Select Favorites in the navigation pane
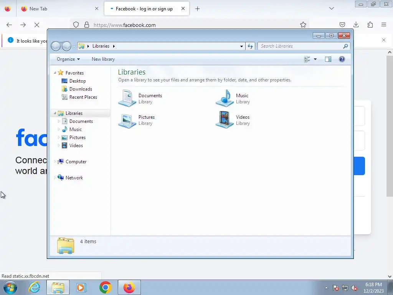 pos(74,73)
